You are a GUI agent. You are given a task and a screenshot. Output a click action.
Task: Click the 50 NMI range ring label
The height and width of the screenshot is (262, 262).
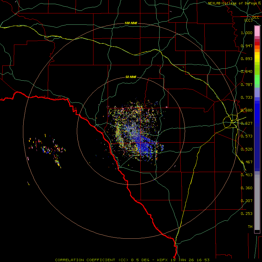pos(131,77)
